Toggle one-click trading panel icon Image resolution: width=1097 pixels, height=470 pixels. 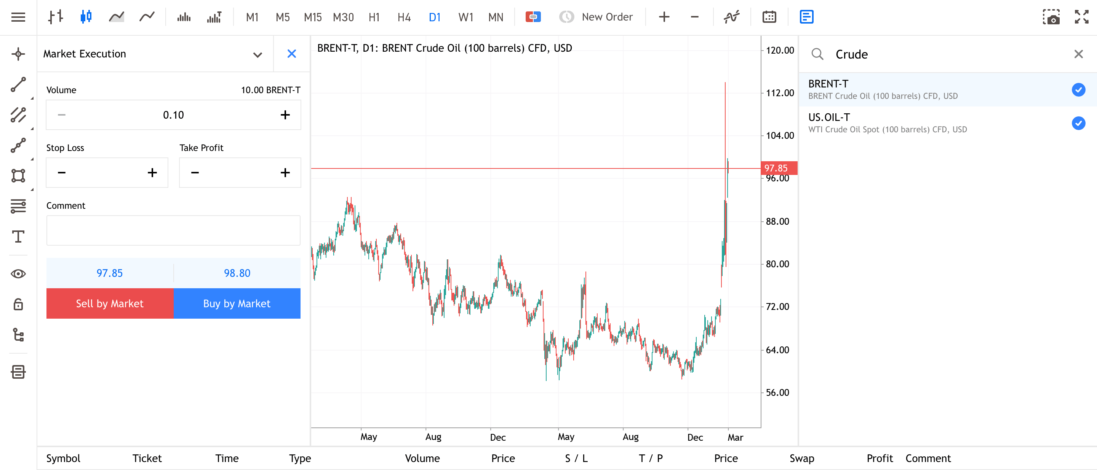tap(533, 17)
